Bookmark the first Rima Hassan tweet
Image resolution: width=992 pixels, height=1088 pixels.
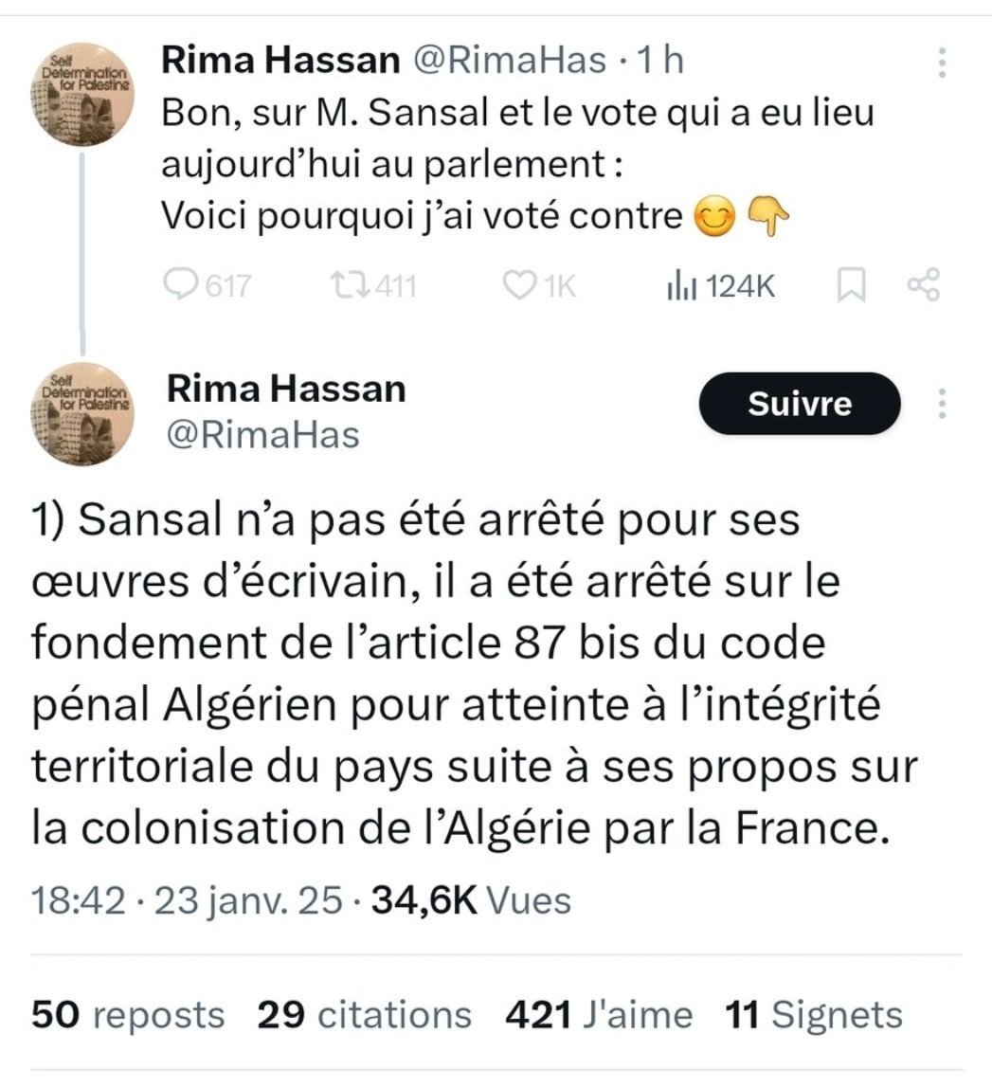coord(848,285)
